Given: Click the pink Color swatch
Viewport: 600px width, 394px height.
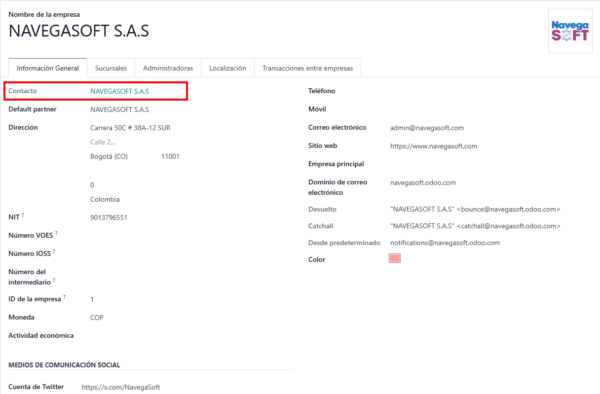Looking at the screenshot, I should point(395,258).
